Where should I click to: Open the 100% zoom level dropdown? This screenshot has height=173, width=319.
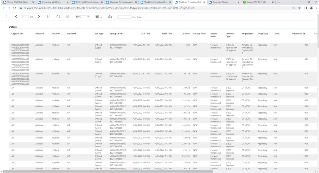pyautogui.click(x=82, y=17)
